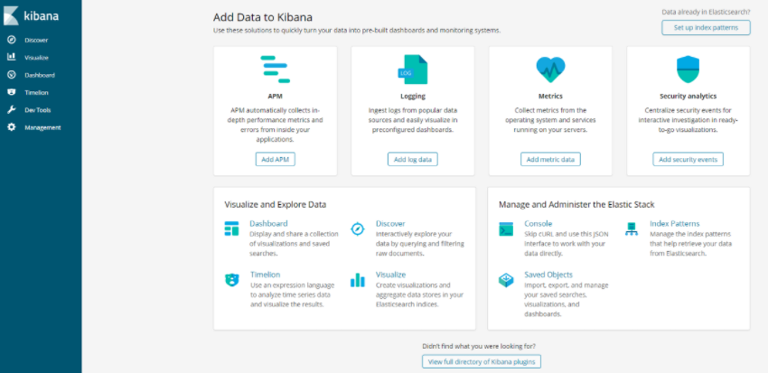Image resolution: width=768 pixels, height=373 pixels.
Task: Click the Saved Objects icon
Action: 506,280
